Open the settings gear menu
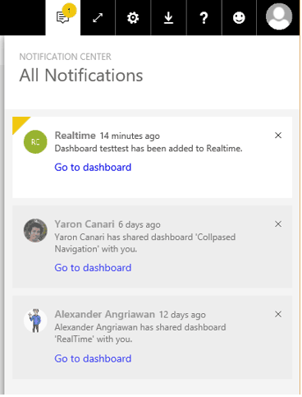 (x=133, y=18)
